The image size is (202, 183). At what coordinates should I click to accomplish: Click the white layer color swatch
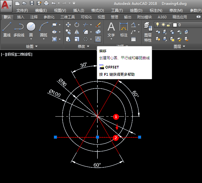pos(175,25)
